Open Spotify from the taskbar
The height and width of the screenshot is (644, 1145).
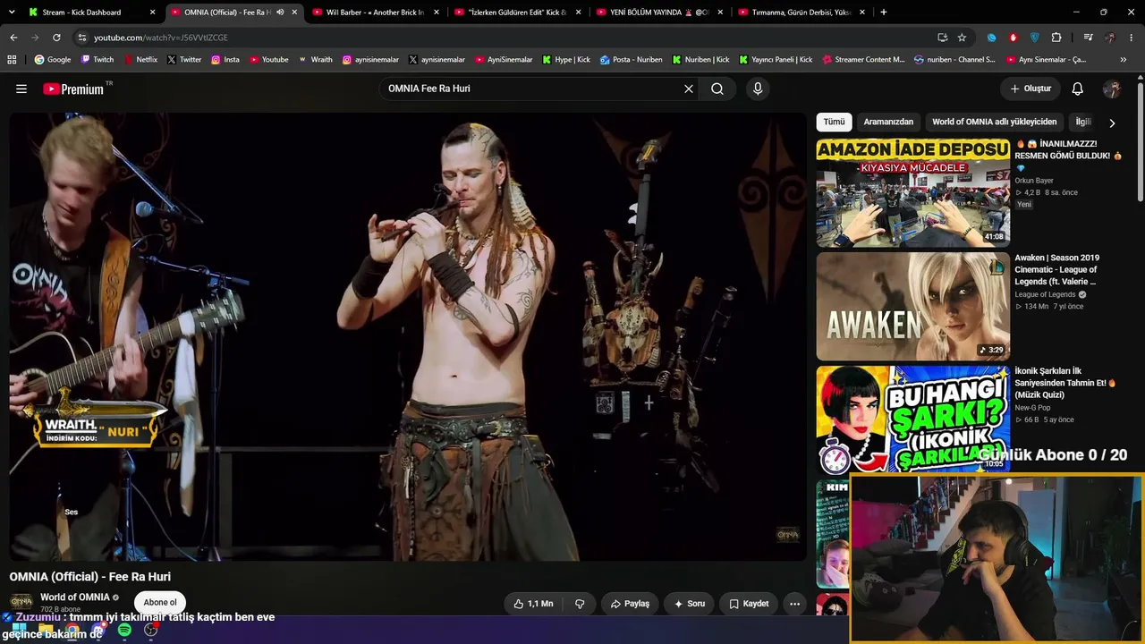point(124,631)
